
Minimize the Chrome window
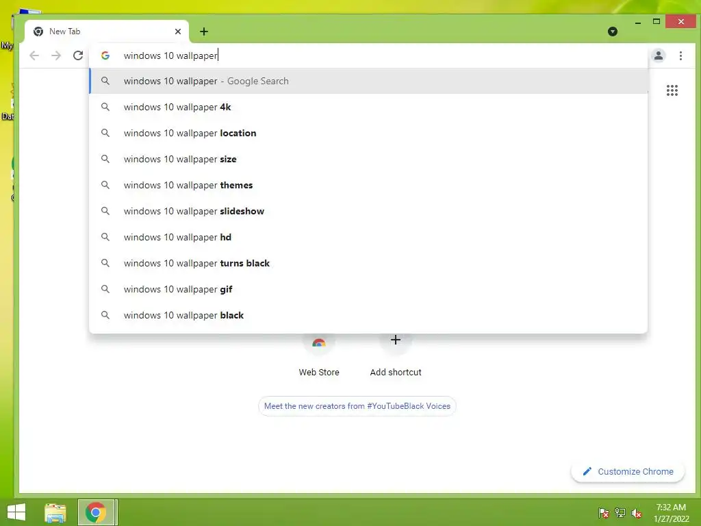638,21
